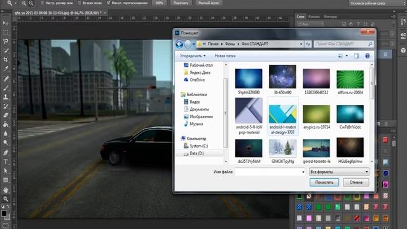Select the Eyedropper tool
This screenshot has height=229, width=407.
(6, 69)
